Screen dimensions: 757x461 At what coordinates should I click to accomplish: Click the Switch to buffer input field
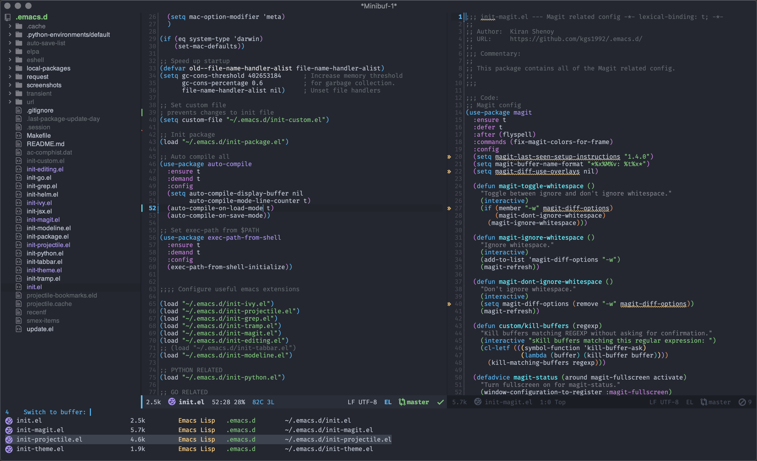(x=91, y=412)
